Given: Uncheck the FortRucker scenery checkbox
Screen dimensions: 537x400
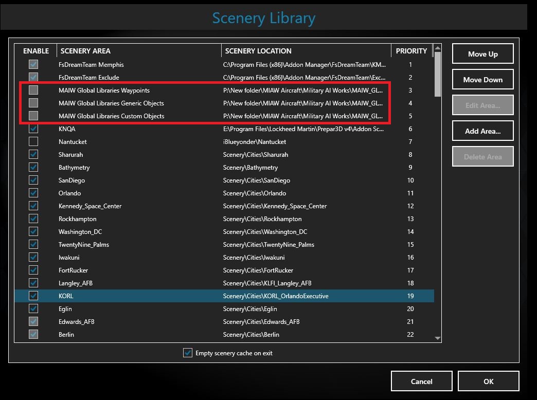Looking at the screenshot, I should tap(33, 270).
